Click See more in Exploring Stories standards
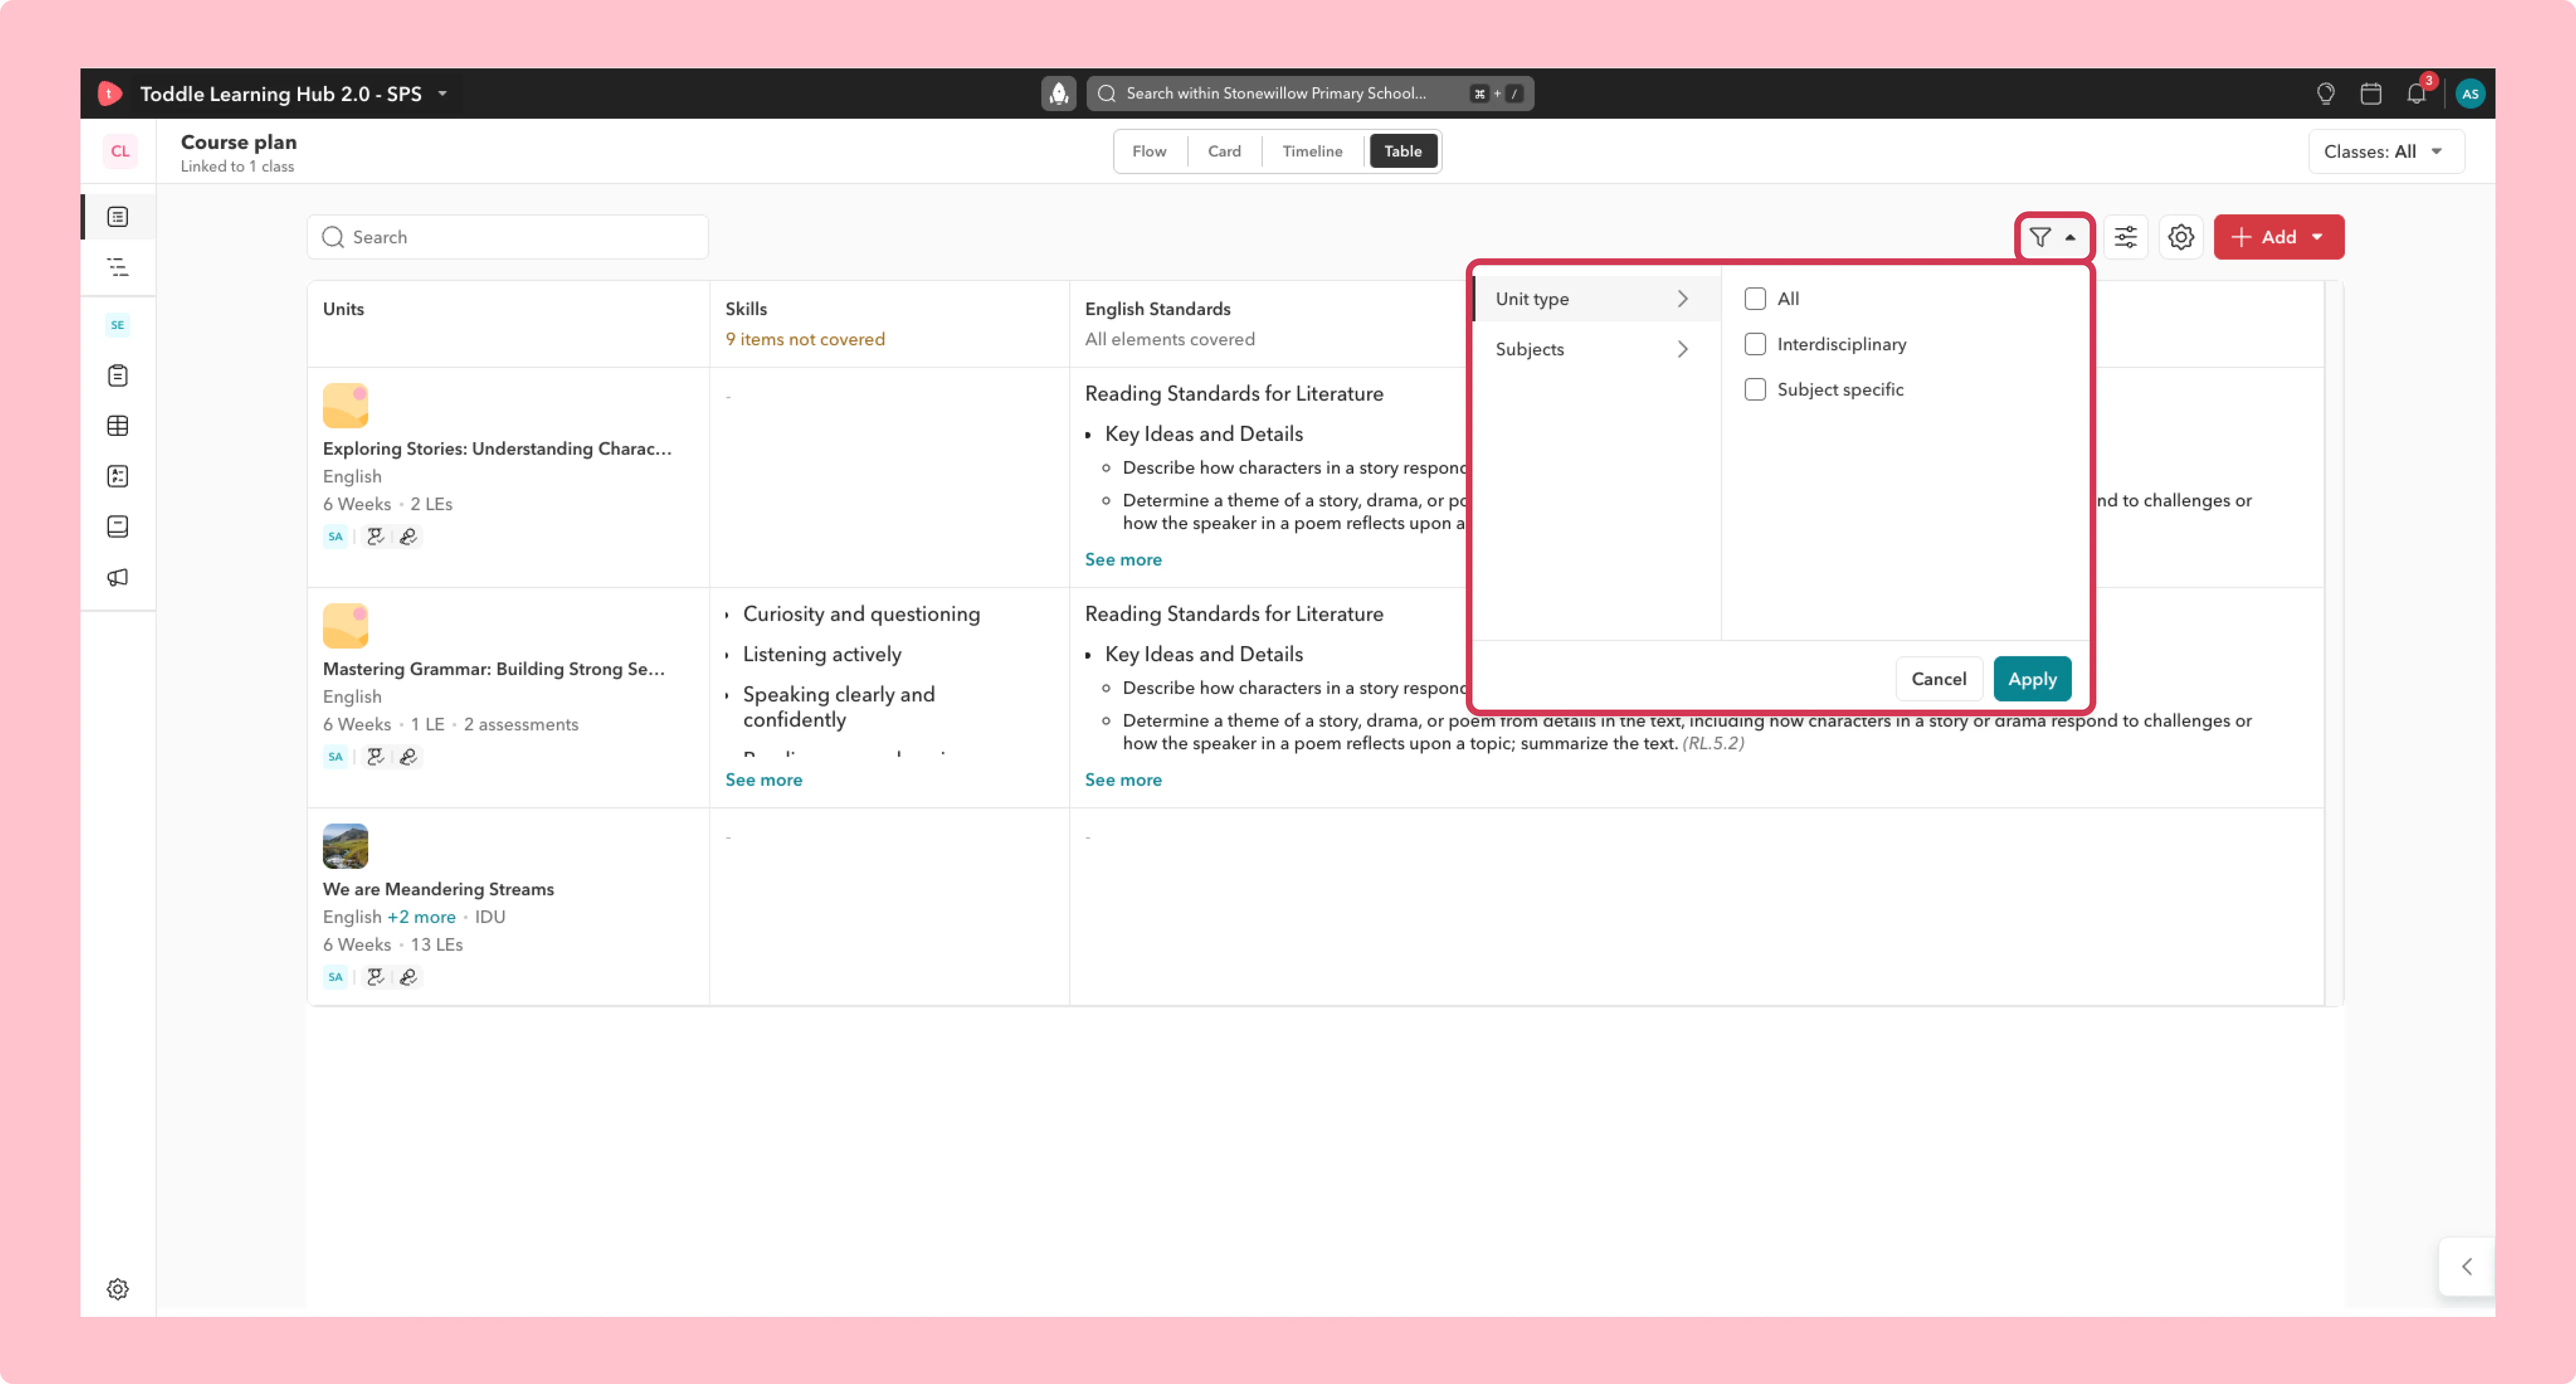Viewport: 2576px width, 1384px height. (x=1123, y=560)
